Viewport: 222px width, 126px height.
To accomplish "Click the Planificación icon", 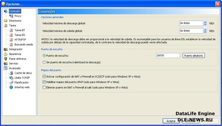I will click(11, 83).
